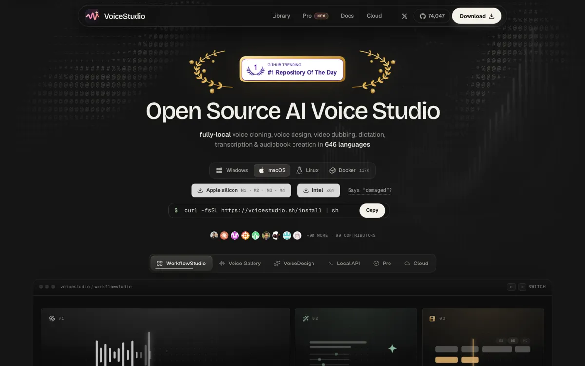Viewport: 585px width, 366px height.
Task: Click the next arrow beside SWITCH
Action: click(522, 287)
